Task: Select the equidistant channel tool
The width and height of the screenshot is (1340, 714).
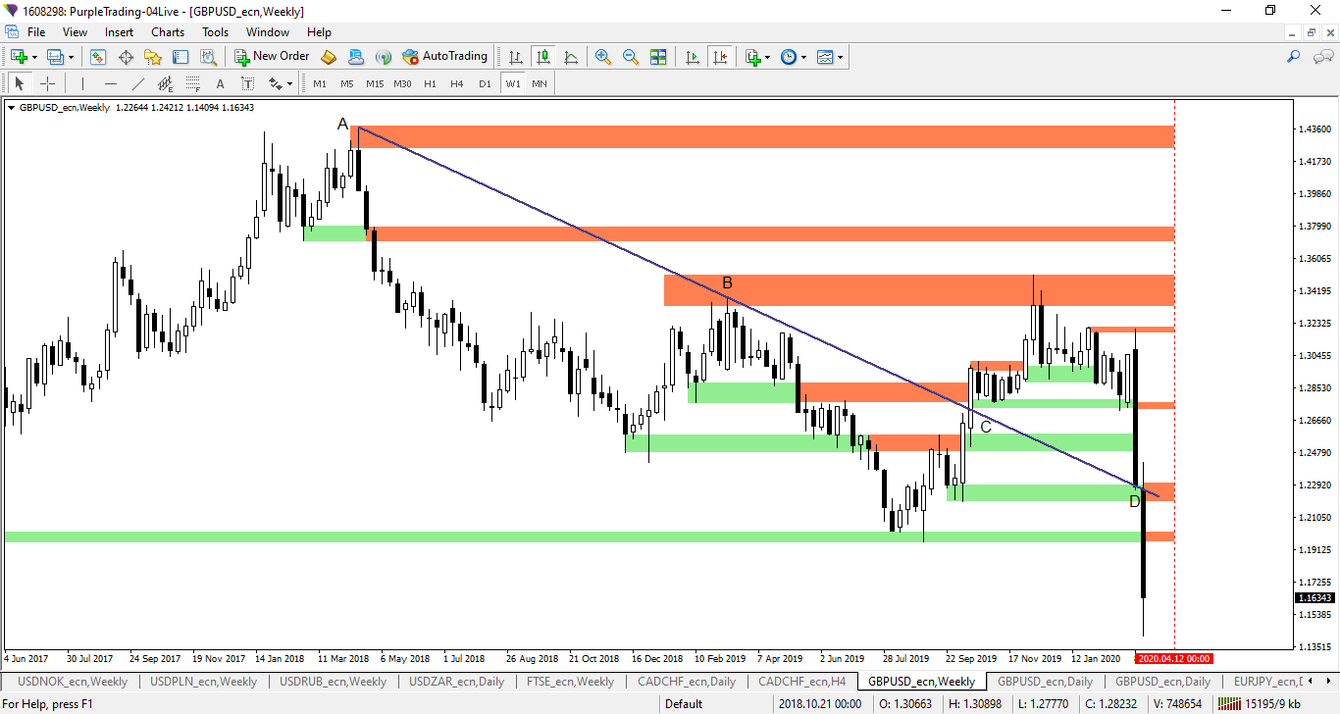Action: 165,83
